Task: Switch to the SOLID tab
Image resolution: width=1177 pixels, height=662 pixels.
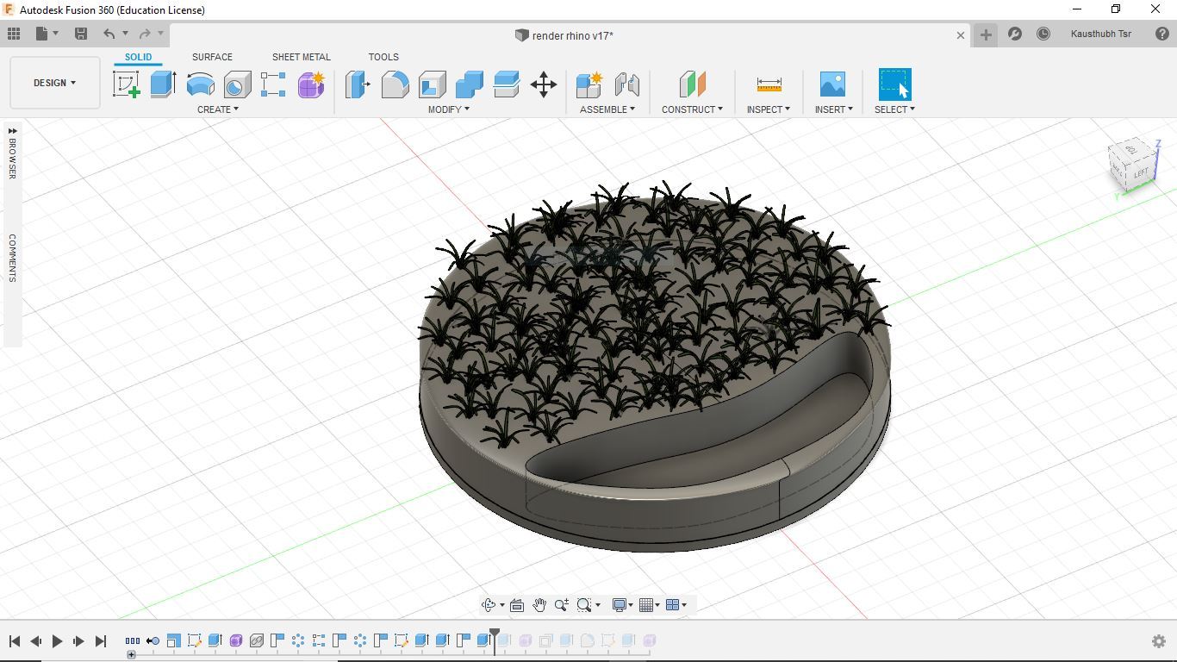Action: click(x=138, y=57)
